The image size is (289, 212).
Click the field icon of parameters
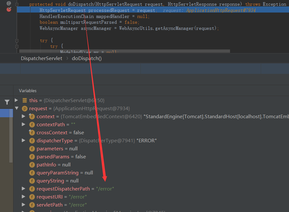click(32, 149)
